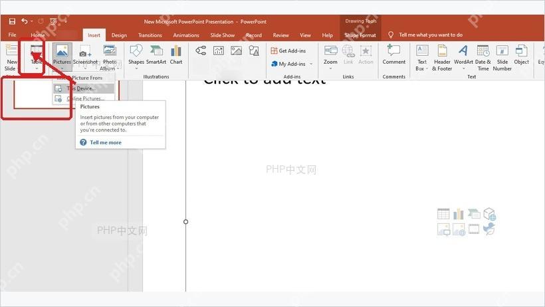Insert Date & Time

(x=483, y=58)
